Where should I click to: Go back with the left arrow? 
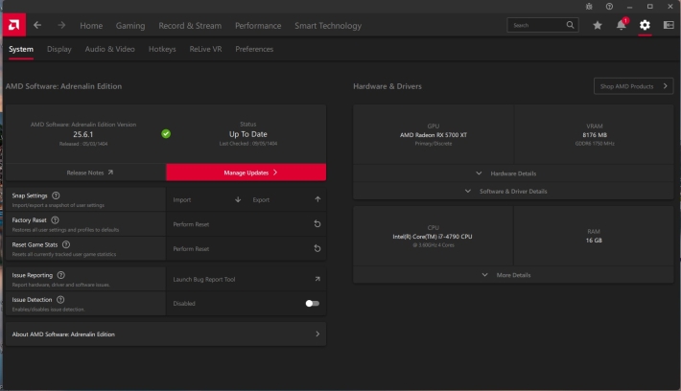(37, 25)
